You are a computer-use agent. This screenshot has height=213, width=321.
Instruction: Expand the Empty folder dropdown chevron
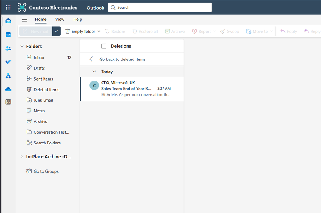click(99, 31)
